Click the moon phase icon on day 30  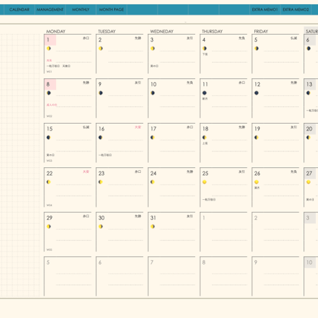101,227
